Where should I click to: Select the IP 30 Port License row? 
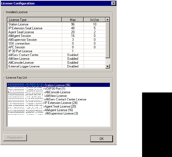pos(56,51)
